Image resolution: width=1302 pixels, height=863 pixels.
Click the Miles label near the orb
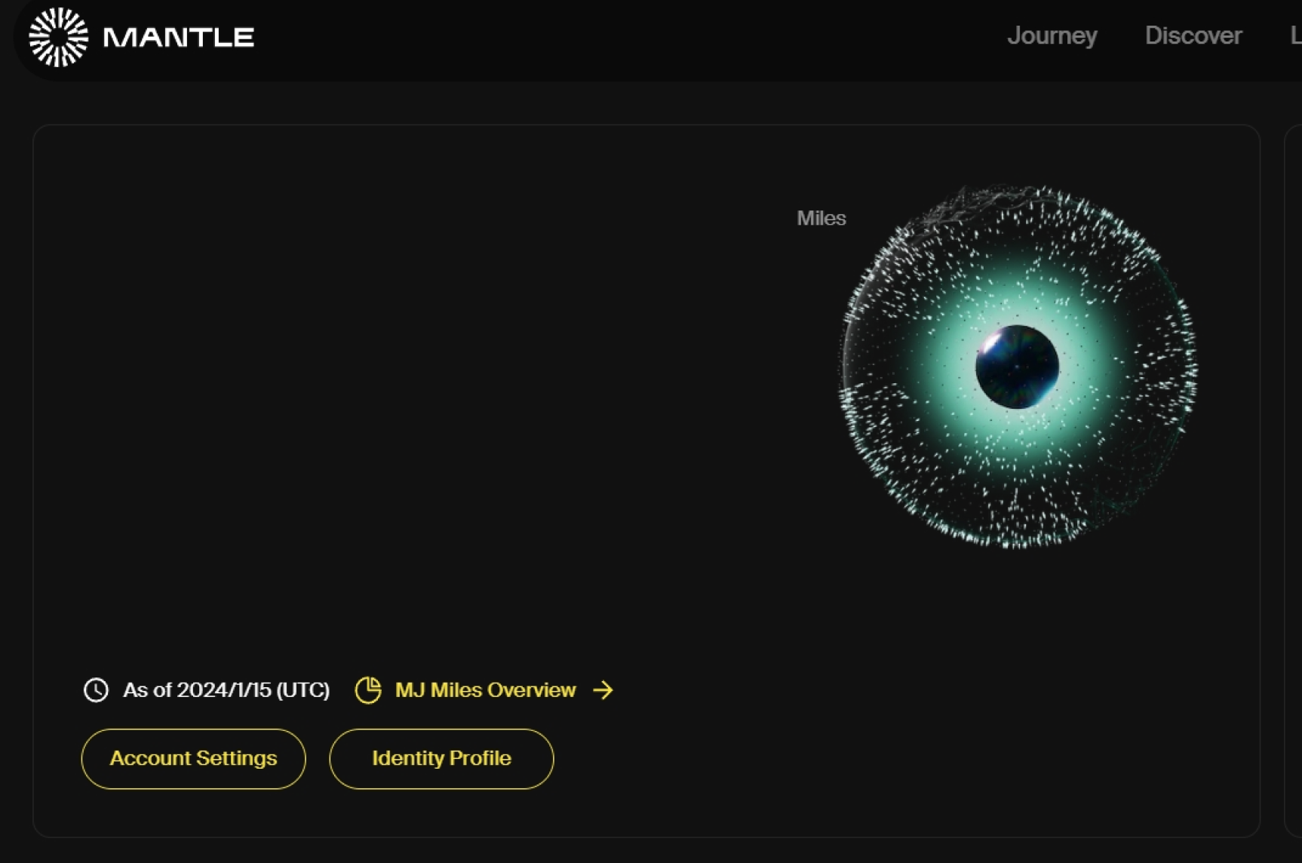(821, 218)
